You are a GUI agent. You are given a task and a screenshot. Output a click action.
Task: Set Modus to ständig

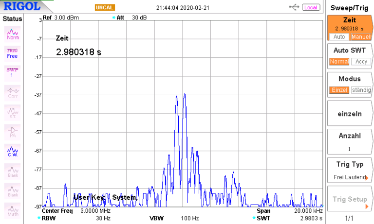pos(361,90)
